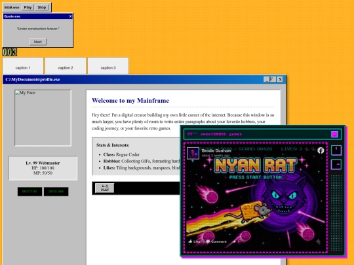Viewport: 354px width, 265px height.
Task: Click the left GeoCities badge button
Action: 29,192
